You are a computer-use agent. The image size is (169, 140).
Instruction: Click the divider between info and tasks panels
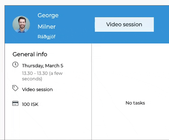[x=92, y=91]
